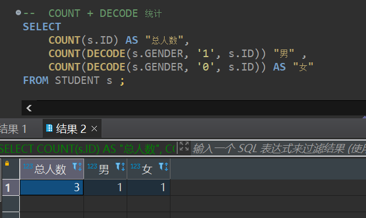The height and width of the screenshot is (218, 366).
Task: Switch to the 结果 1 tab
Action: (x=13, y=129)
